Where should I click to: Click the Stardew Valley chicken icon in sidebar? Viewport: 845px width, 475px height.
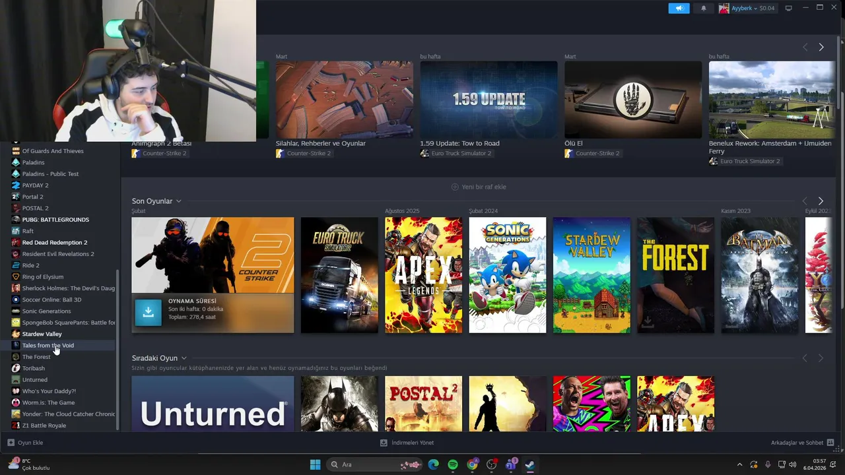coord(16,334)
